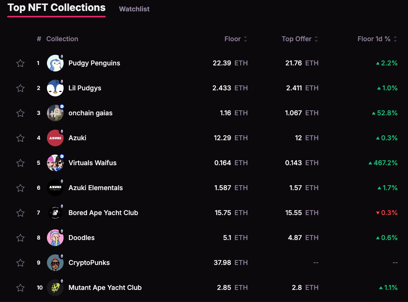This screenshot has width=408, height=302.
Task: Select the Top NFT Collections tab
Action: coord(56,8)
